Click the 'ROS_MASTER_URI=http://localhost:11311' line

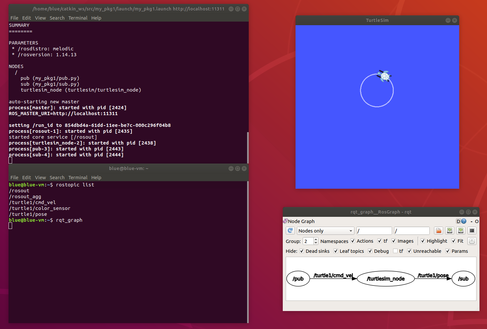(x=63, y=113)
